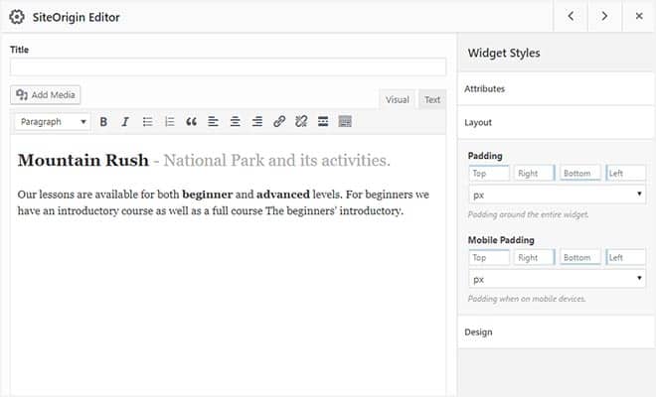
Task: Toggle bold formatting in editor toolbar
Action: coord(103,122)
